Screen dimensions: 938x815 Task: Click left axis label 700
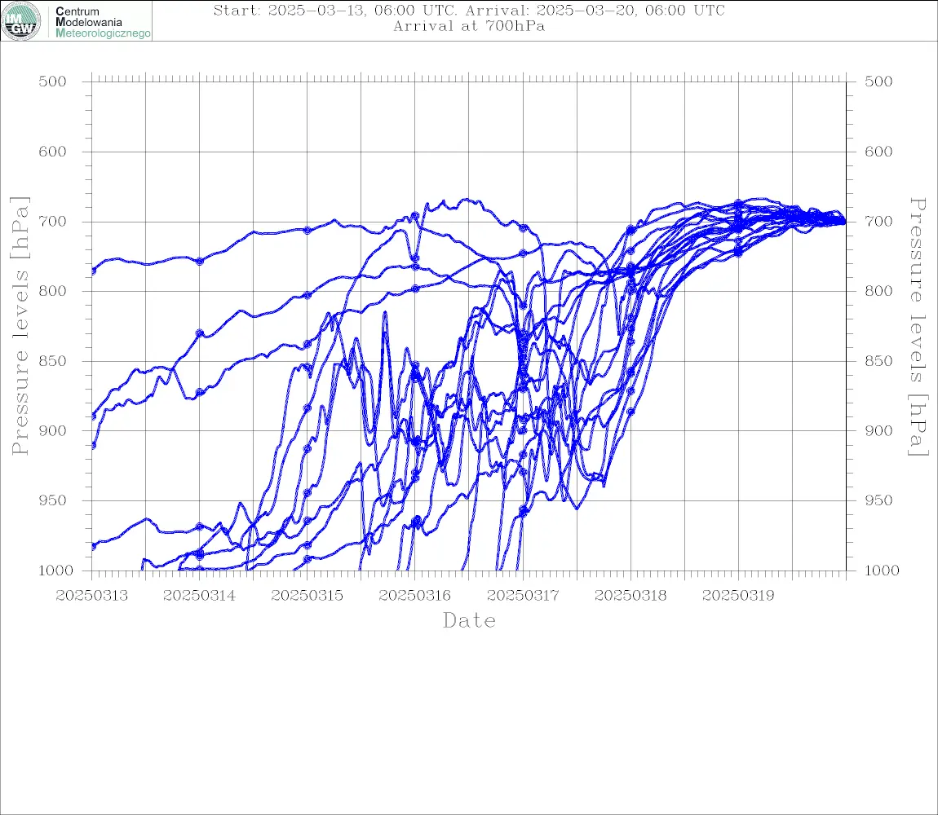(x=53, y=221)
